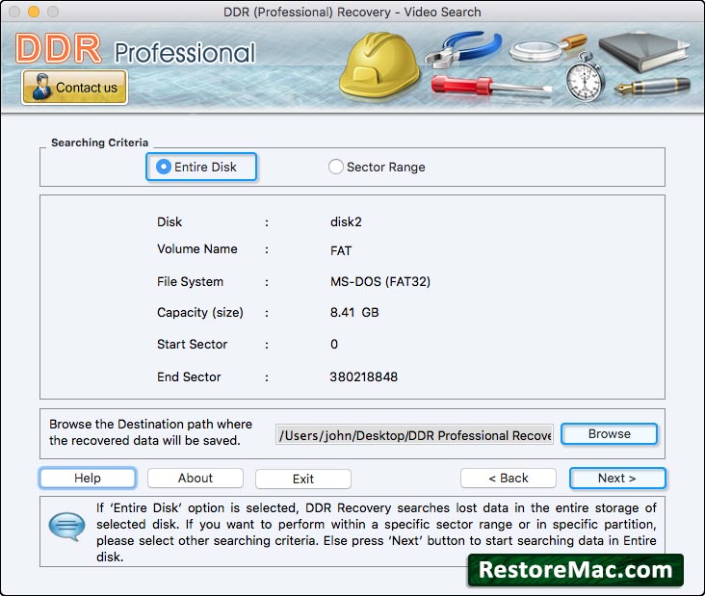Click the Searching Criteria group heading
This screenshot has height=596, width=705.
tap(99, 143)
